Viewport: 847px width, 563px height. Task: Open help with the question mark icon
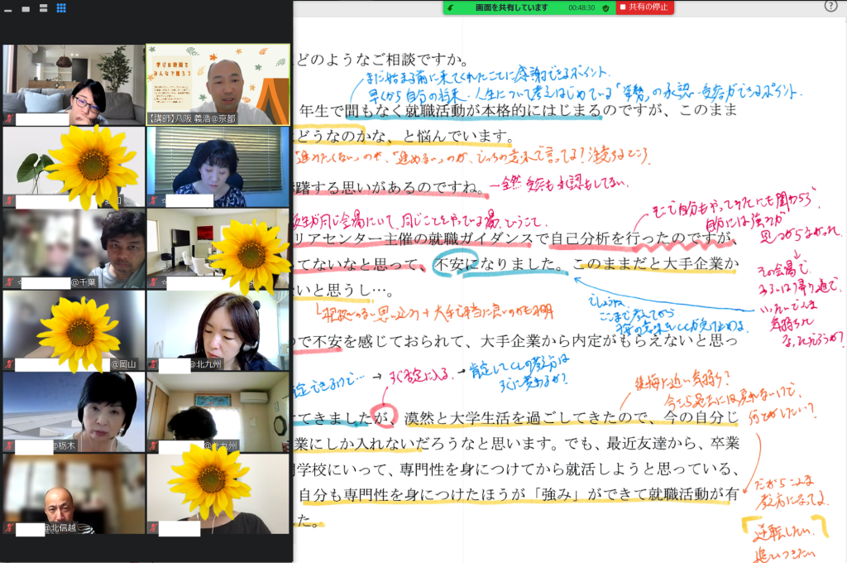[830, 7]
